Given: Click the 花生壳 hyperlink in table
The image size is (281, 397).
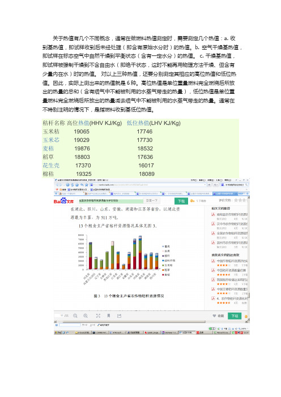Looking at the screenshot, I should 51,166.
